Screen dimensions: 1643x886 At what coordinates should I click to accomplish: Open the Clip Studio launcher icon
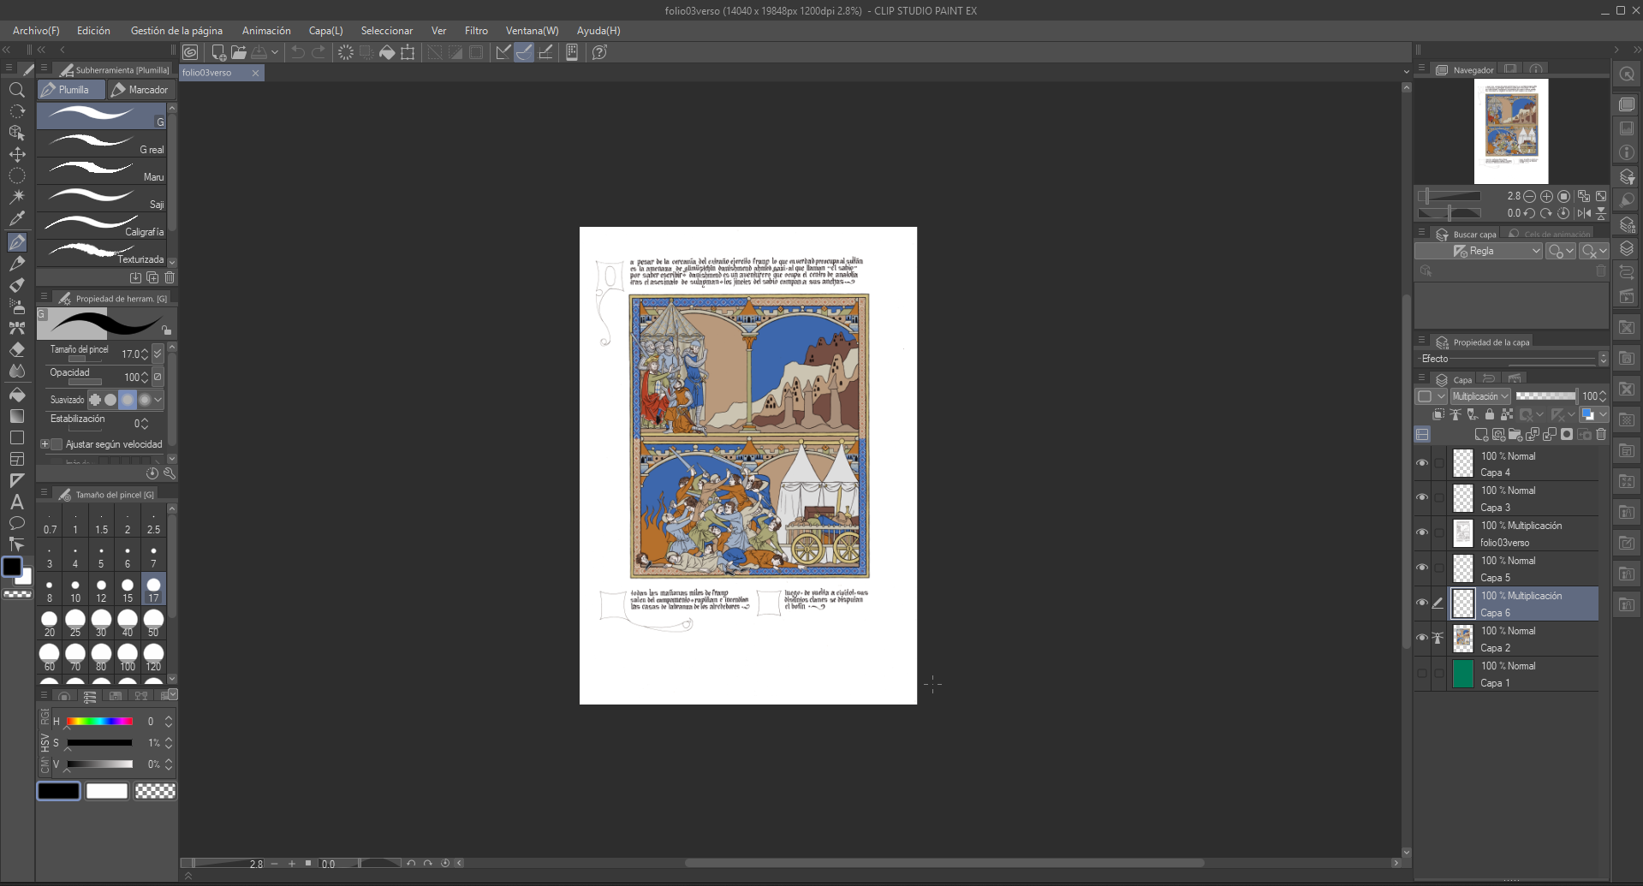tap(190, 52)
